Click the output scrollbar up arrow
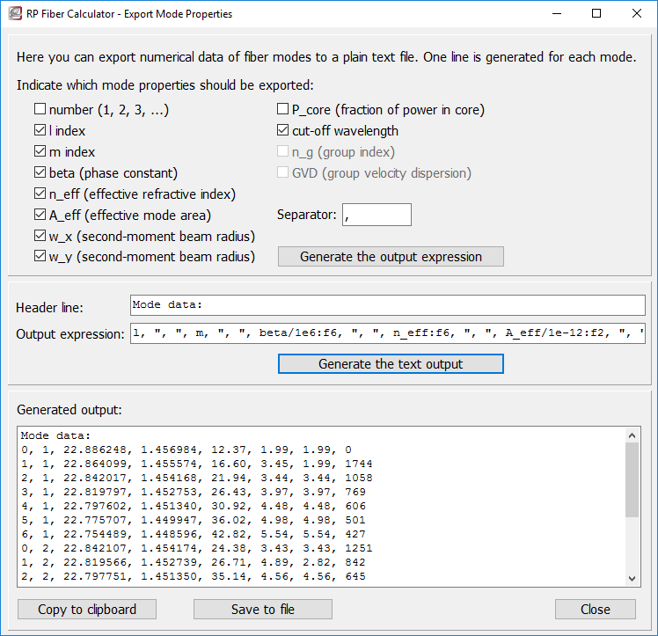The height and width of the screenshot is (636, 658). point(632,435)
